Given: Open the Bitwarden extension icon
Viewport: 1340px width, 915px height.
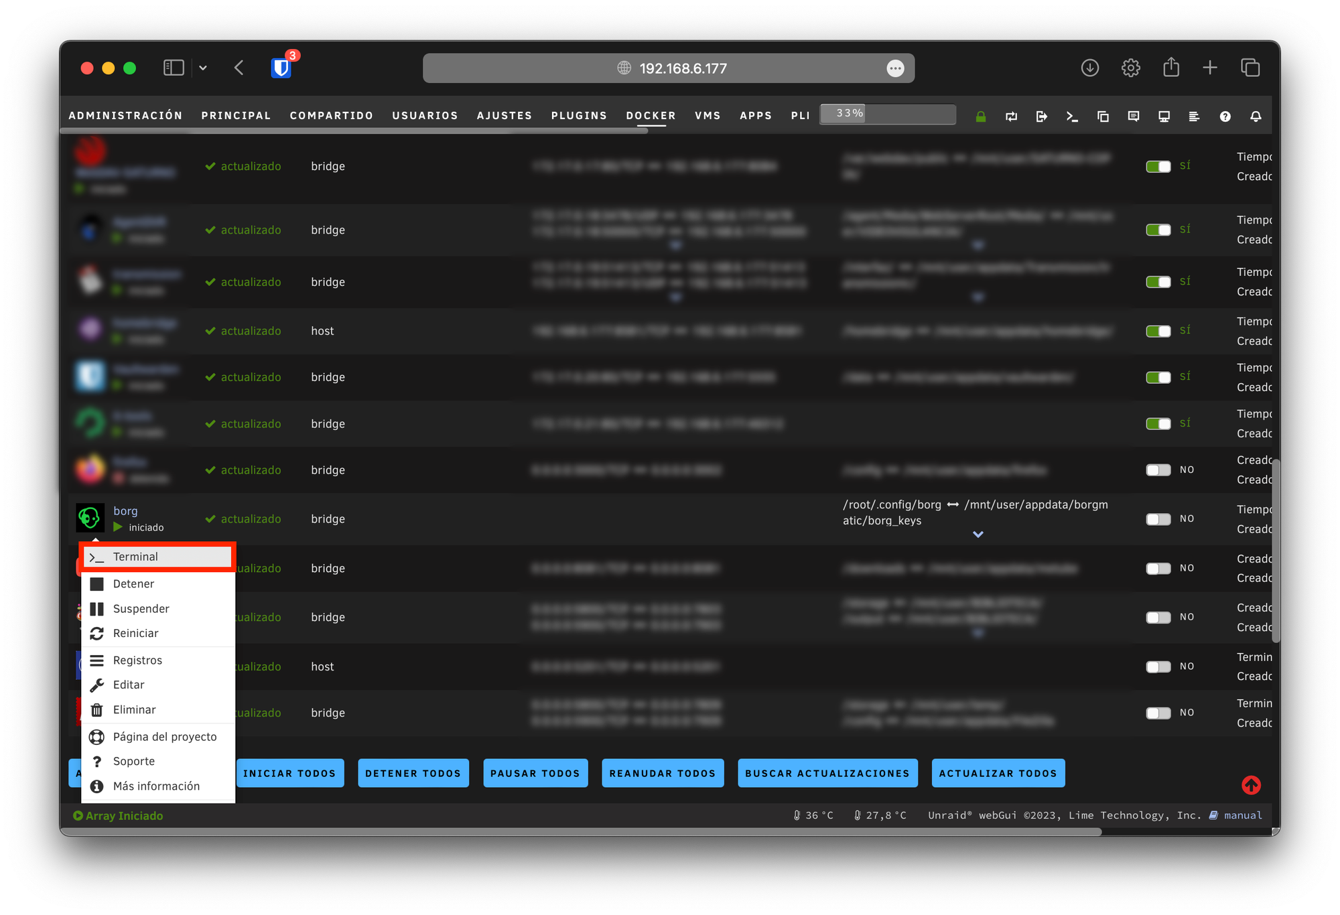Looking at the screenshot, I should [281, 68].
